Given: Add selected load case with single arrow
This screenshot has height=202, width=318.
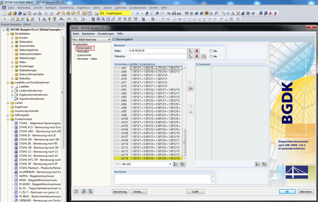Looking at the screenshot, I should tap(190, 82).
